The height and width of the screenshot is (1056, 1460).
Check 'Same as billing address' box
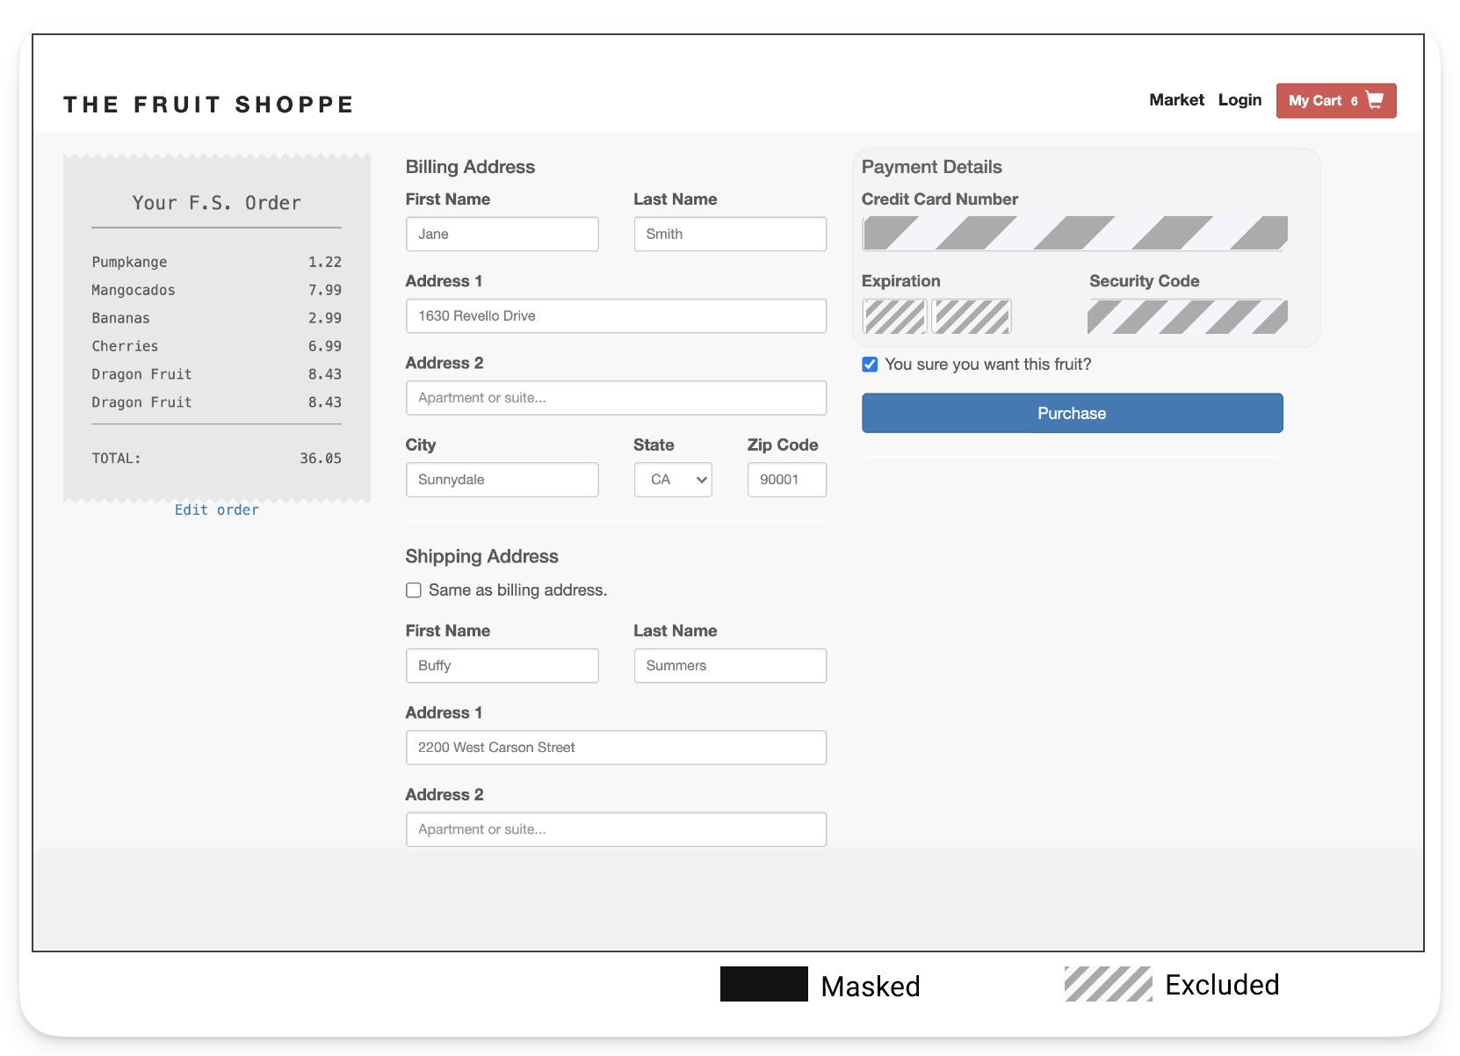coord(414,590)
